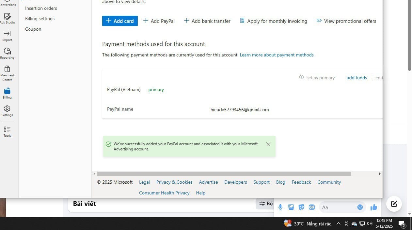Click the green success checkmark icon
This screenshot has width=412, height=230.
pos(108,144)
